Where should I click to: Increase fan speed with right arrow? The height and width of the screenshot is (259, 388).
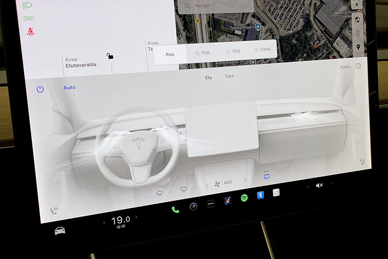[245, 180]
